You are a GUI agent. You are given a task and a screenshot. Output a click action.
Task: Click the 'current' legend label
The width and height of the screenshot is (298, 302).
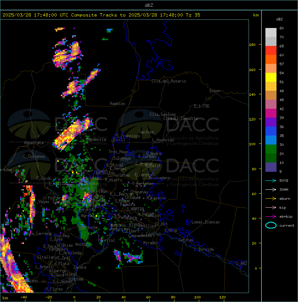[x=287, y=225]
